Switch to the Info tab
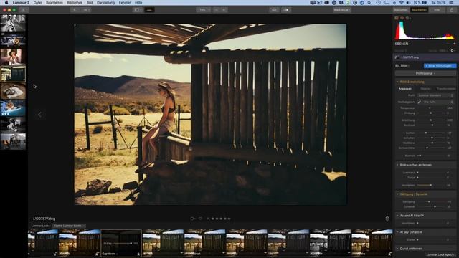 [437, 10]
